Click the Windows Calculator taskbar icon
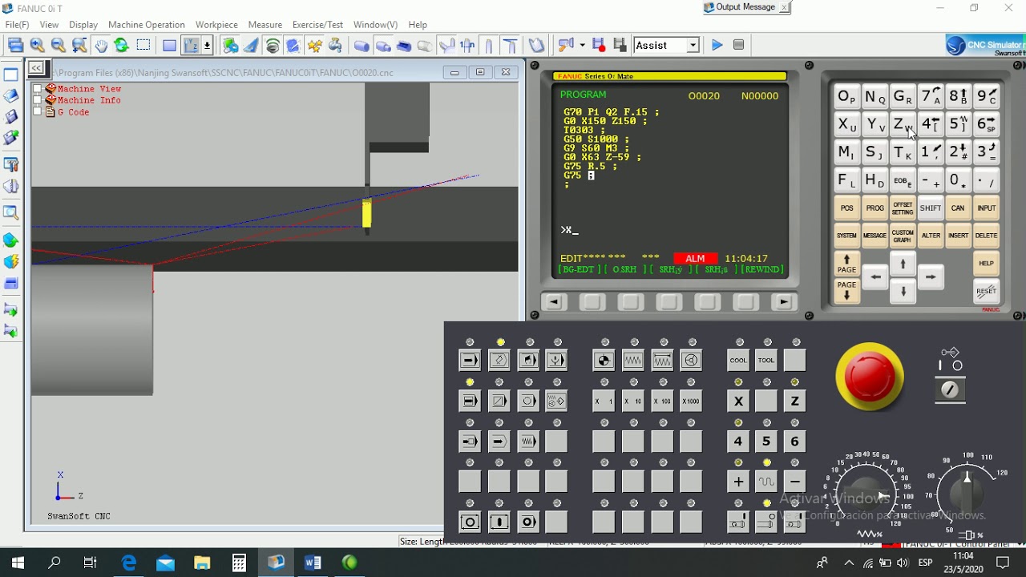Screen dimensions: 1026x577 click(239, 563)
